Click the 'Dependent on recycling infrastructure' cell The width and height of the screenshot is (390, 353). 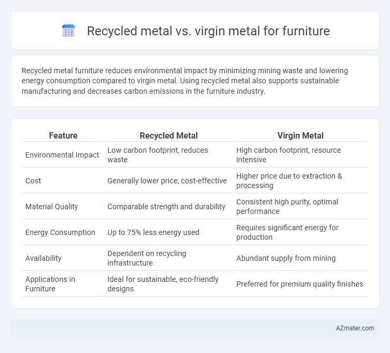169,258
